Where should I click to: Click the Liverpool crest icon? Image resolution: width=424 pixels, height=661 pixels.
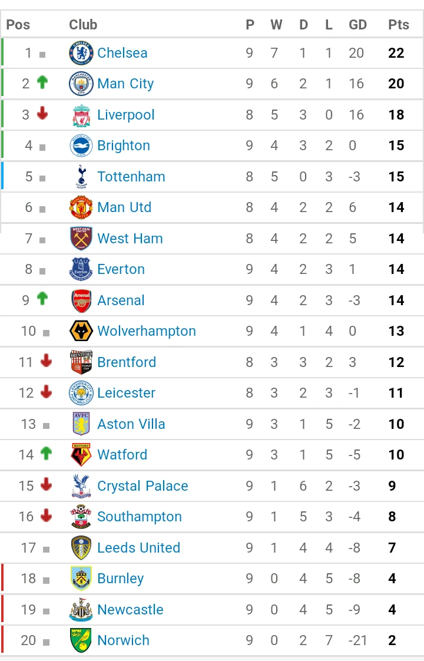81,115
